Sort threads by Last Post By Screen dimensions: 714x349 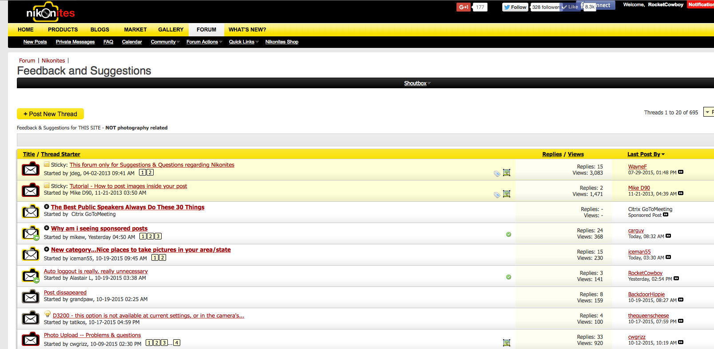tap(646, 154)
